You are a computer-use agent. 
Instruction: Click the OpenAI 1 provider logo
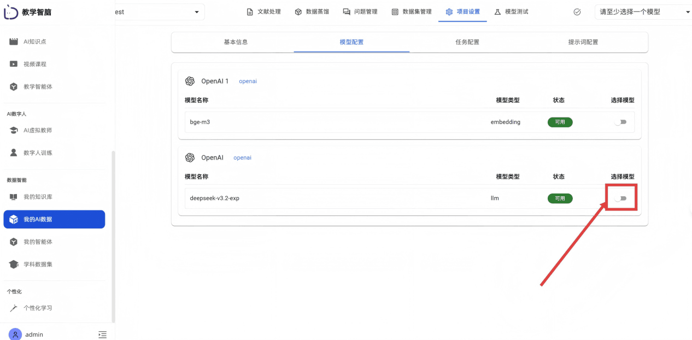[x=190, y=81]
